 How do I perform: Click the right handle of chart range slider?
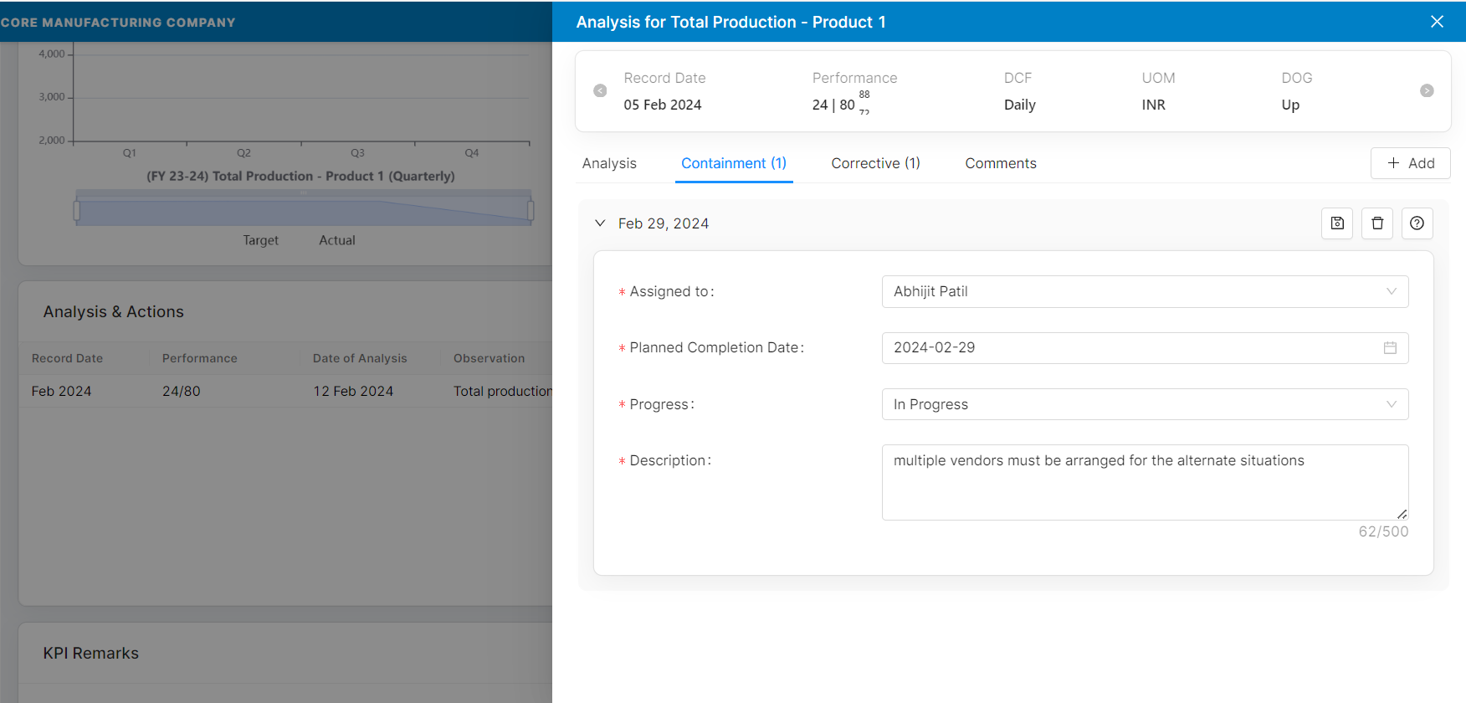(x=531, y=210)
